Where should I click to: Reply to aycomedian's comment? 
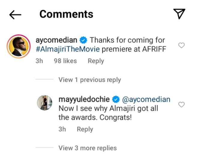pos(96,61)
